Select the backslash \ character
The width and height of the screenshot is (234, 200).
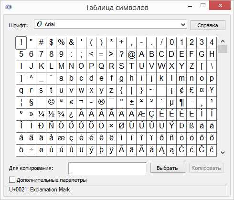[x=212, y=67]
